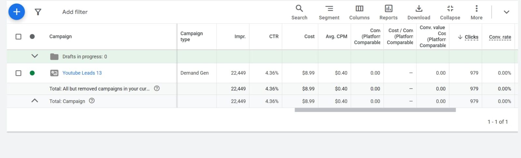The image size is (521, 158).
Task: Collapse the table view
Action: (450, 12)
